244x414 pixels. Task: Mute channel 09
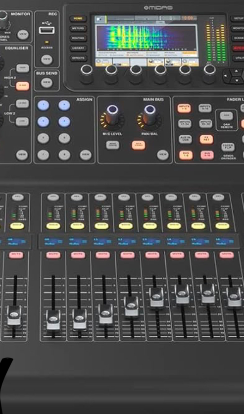[x=53, y=255]
